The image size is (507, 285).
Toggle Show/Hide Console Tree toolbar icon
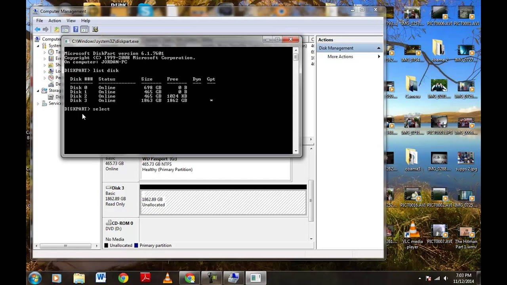[65, 29]
